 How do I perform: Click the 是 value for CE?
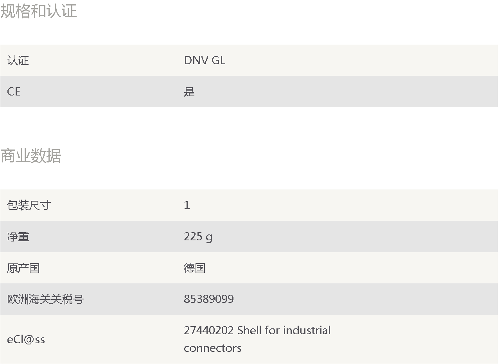coord(189,92)
